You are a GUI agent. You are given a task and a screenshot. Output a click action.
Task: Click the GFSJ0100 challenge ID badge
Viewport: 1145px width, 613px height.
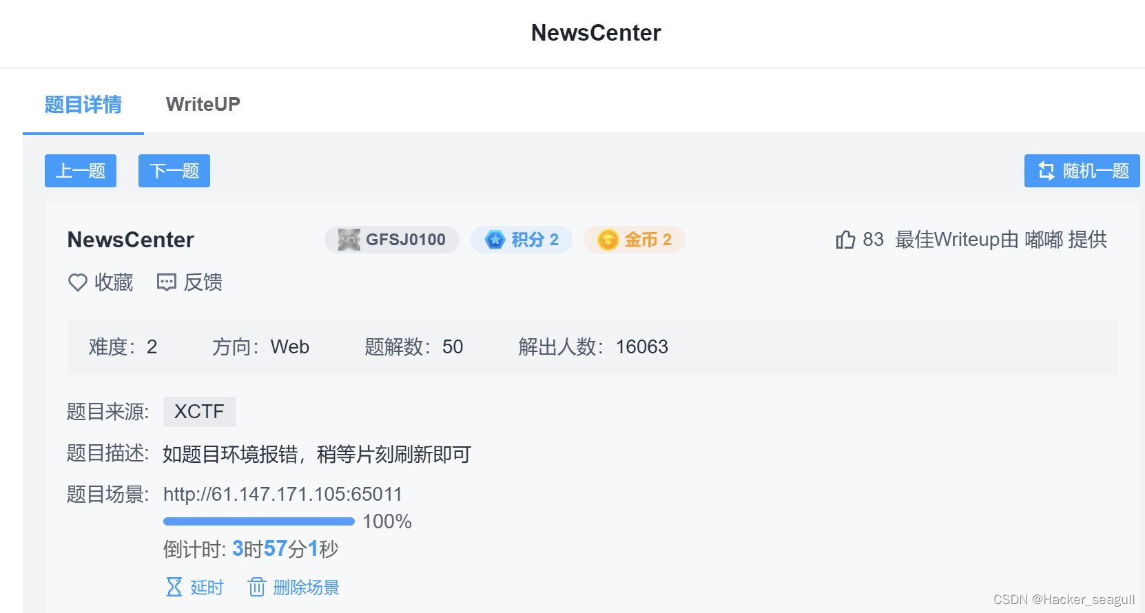pyautogui.click(x=391, y=239)
